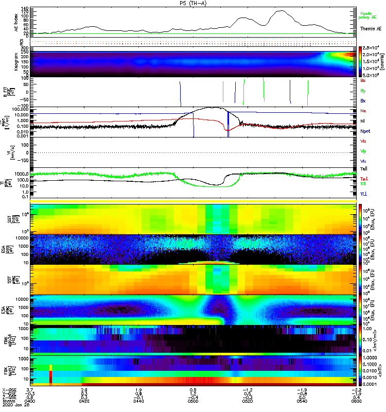
Task: Select the red "Te⊥" legend label
Action: click(x=364, y=179)
